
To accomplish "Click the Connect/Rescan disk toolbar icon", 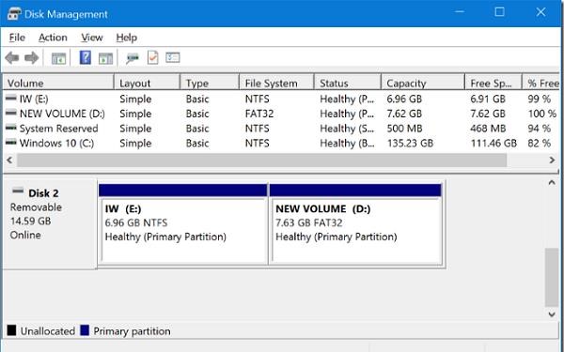I will click(133, 58).
